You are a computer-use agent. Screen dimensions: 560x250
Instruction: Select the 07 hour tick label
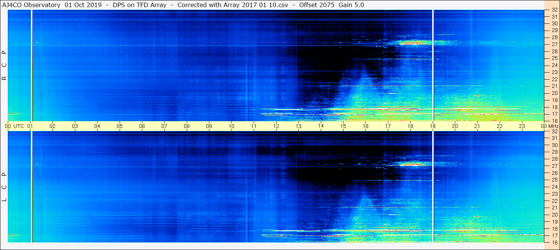click(165, 126)
